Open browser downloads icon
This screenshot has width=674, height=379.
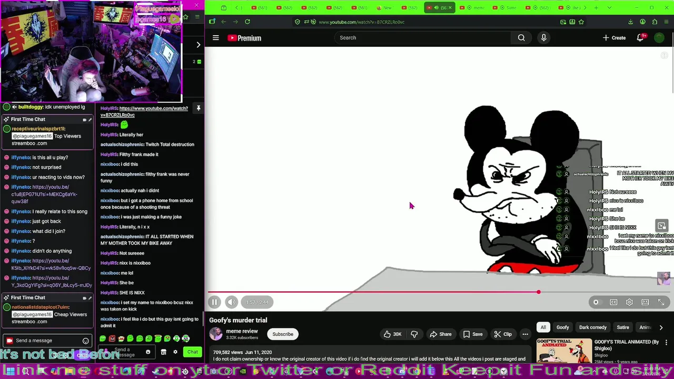coord(631,22)
